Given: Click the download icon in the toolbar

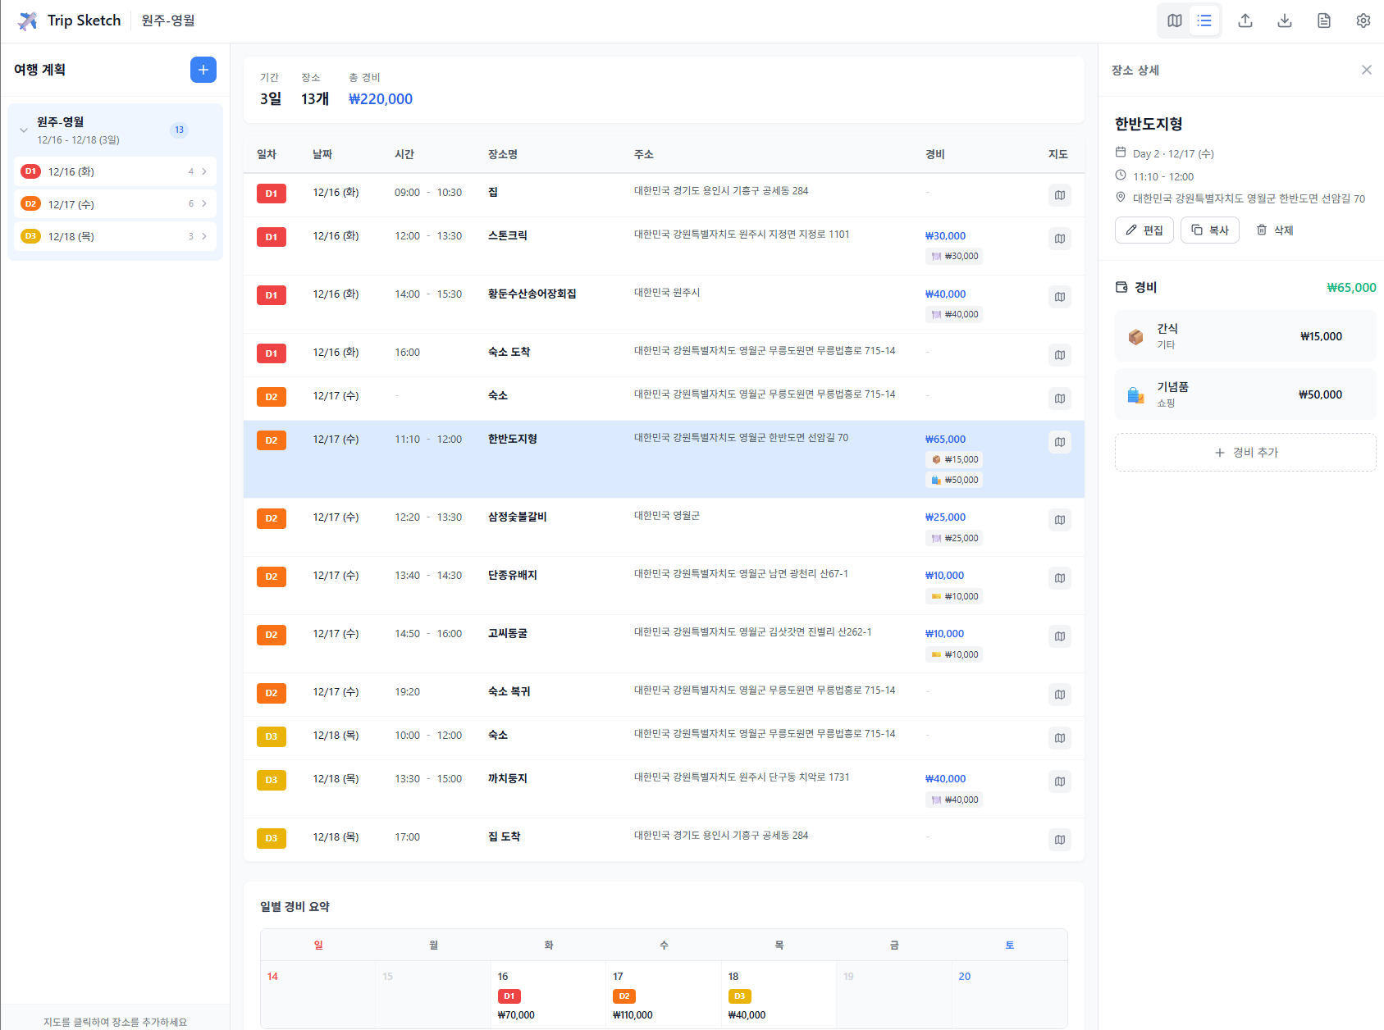Looking at the screenshot, I should 1284,20.
